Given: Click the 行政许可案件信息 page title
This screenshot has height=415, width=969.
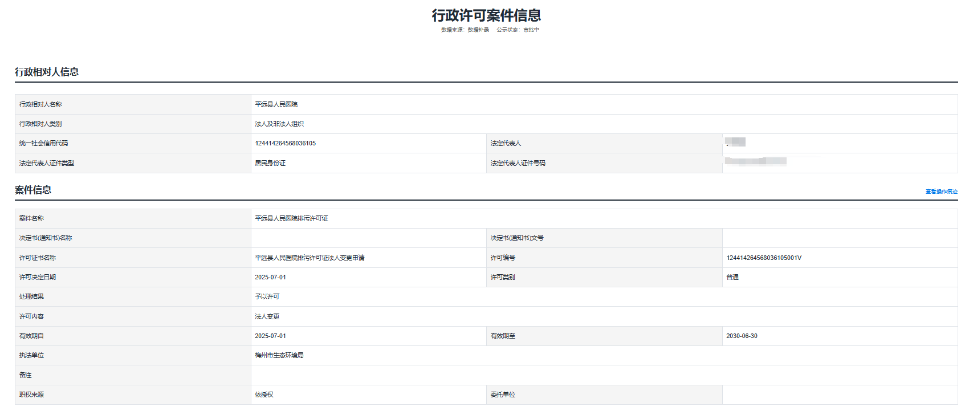Looking at the screenshot, I should [486, 15].
